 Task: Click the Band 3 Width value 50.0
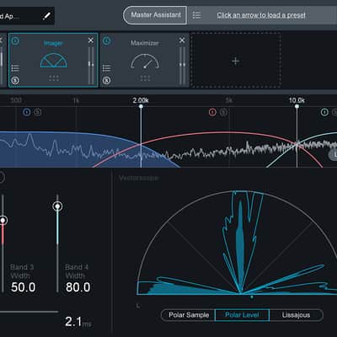[x=24, y=287]
